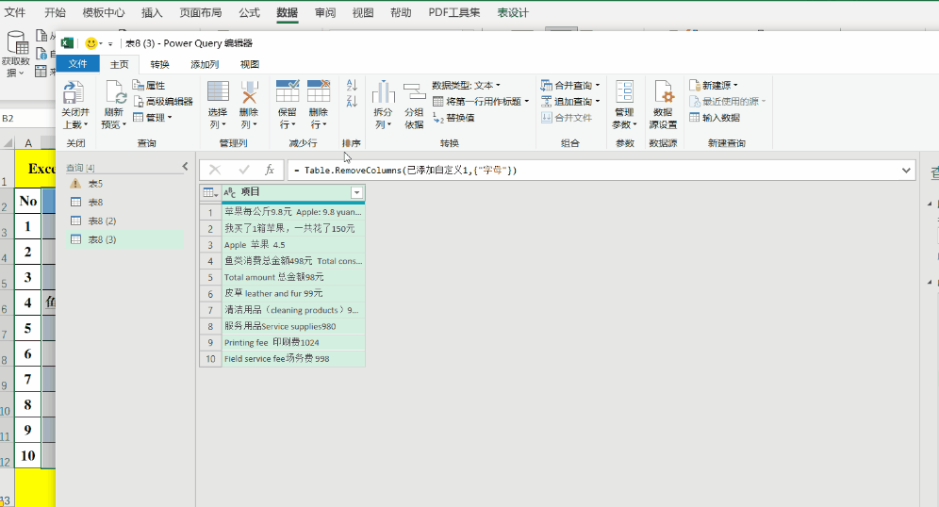Open the 视图 (View) tab in Power Query
The width and height of the screenshot is (939, 507).
point(250,64)
